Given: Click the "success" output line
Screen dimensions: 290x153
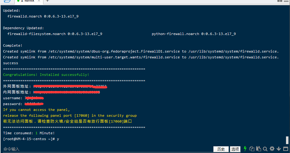Looking at the screenshot, I should 10,63.
